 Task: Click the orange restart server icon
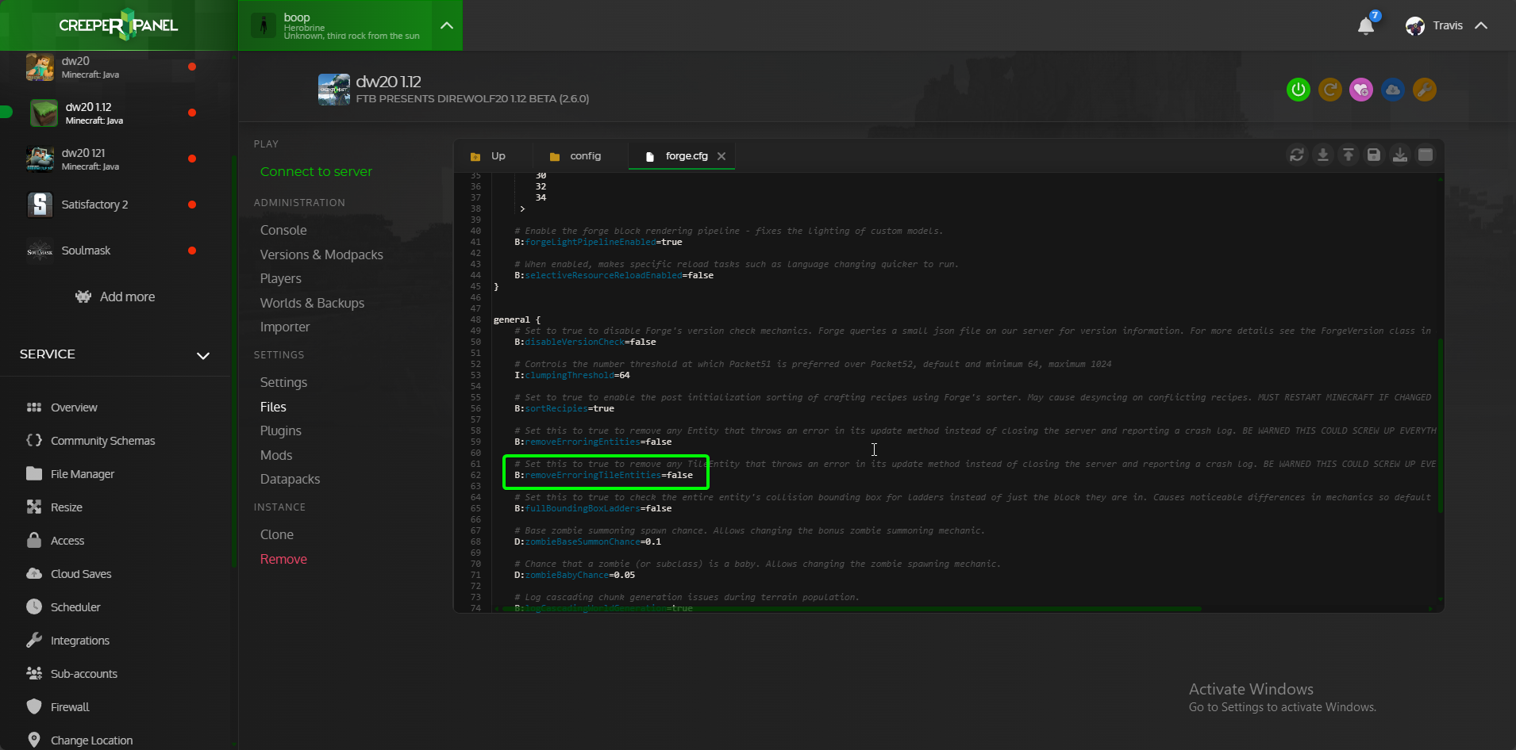[x=1330, y=90]
